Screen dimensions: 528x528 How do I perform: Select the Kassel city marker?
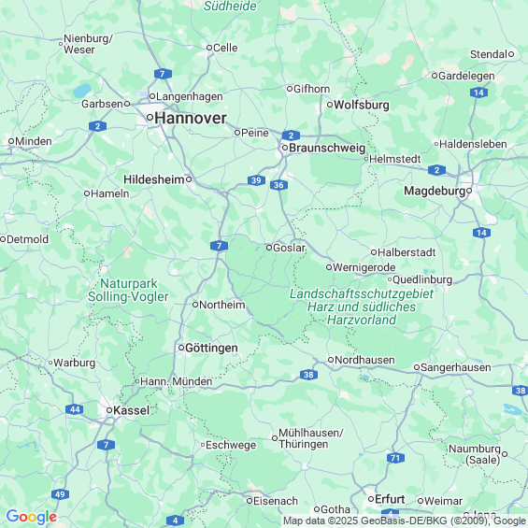pyautogui.click(x=109, y=410)
